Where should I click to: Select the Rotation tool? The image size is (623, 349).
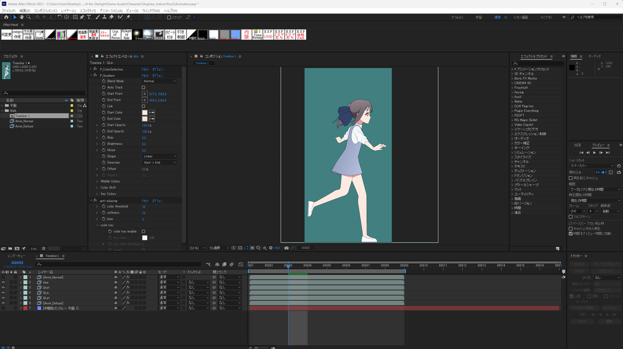click(59, 17)
